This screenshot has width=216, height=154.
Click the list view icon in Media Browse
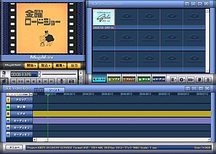click(x=173, y=80)
